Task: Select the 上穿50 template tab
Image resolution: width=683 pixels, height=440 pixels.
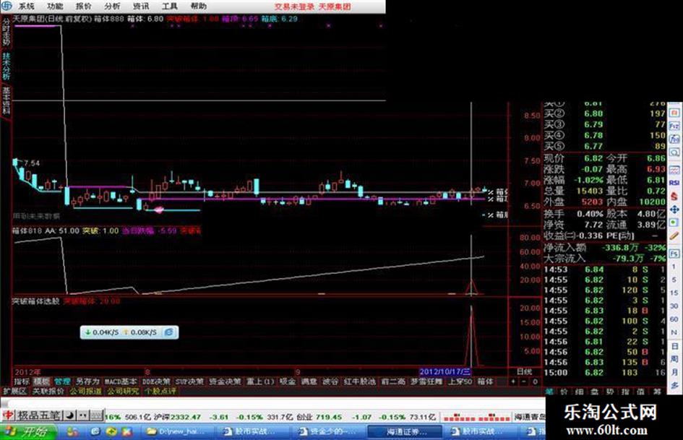Action: coord(460,381)
